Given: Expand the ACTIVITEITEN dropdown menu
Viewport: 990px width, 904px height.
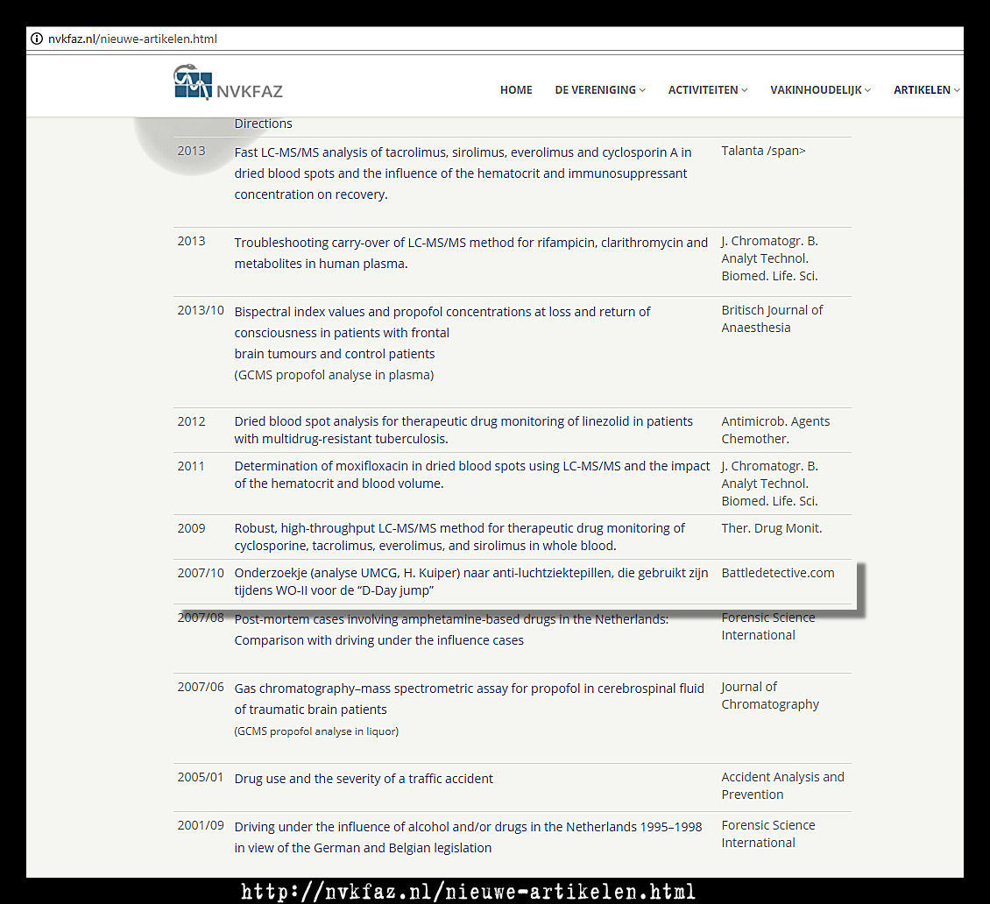Looking at the screenshot, I should pyautogui.click(x=707, y=90).
